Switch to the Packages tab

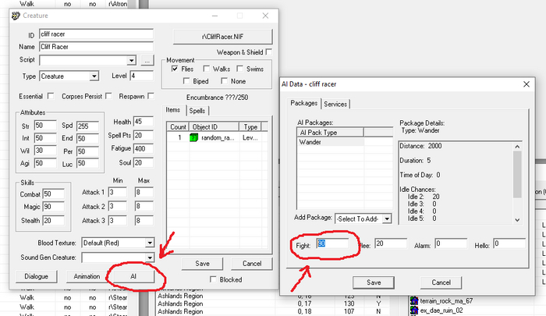tap(304, 103)
